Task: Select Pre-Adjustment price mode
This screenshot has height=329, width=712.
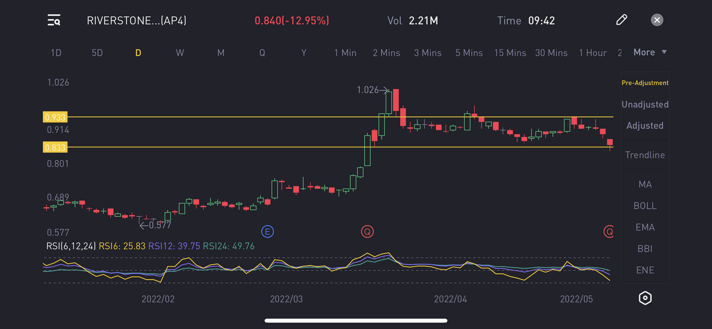Action: [645, 83]
